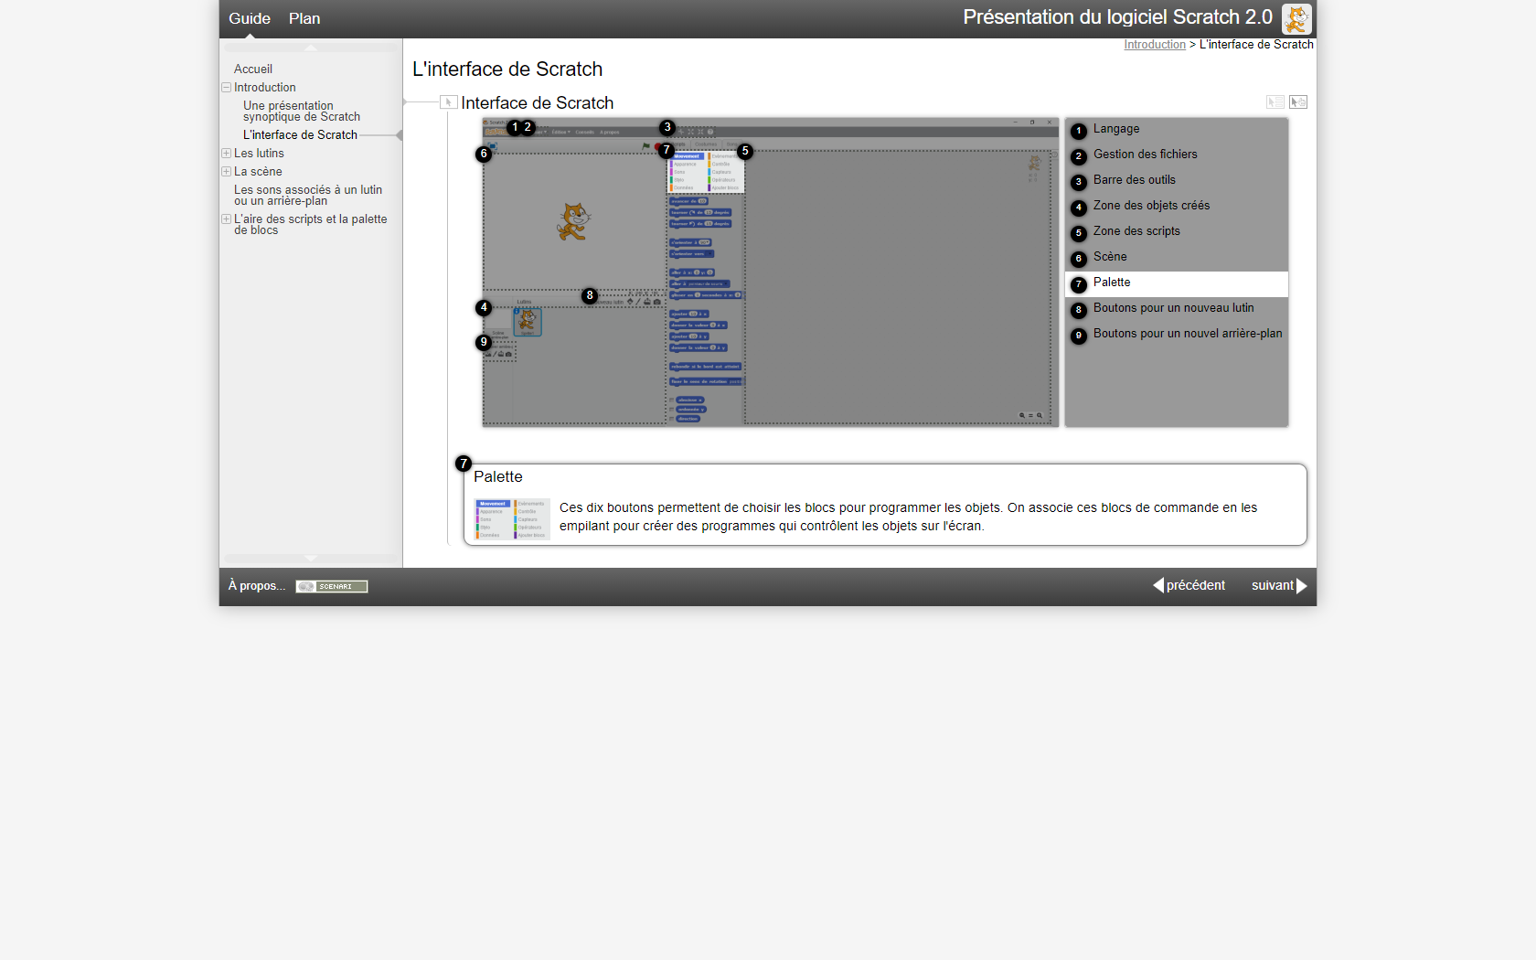Click marker 6 next to the stage
The image size is (1536, 960).
(x=484, y=154)
